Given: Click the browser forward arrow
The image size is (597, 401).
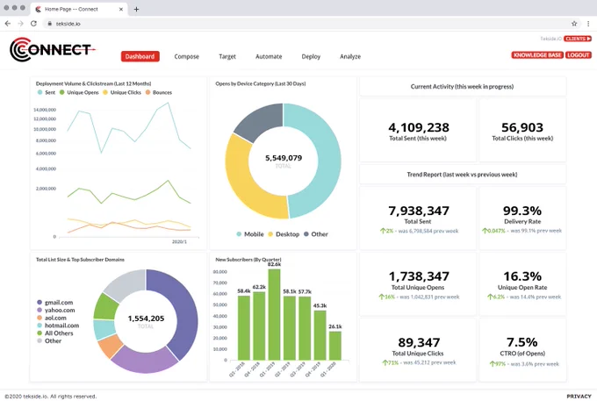Looking at the screenshot, I should pos(20,24).
